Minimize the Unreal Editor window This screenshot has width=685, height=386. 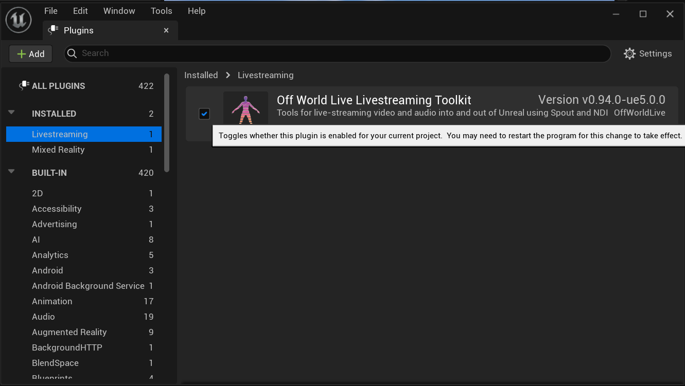click(616, 14)
